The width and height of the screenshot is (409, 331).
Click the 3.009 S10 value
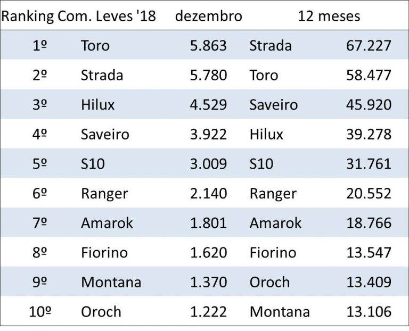click(208, 164)
